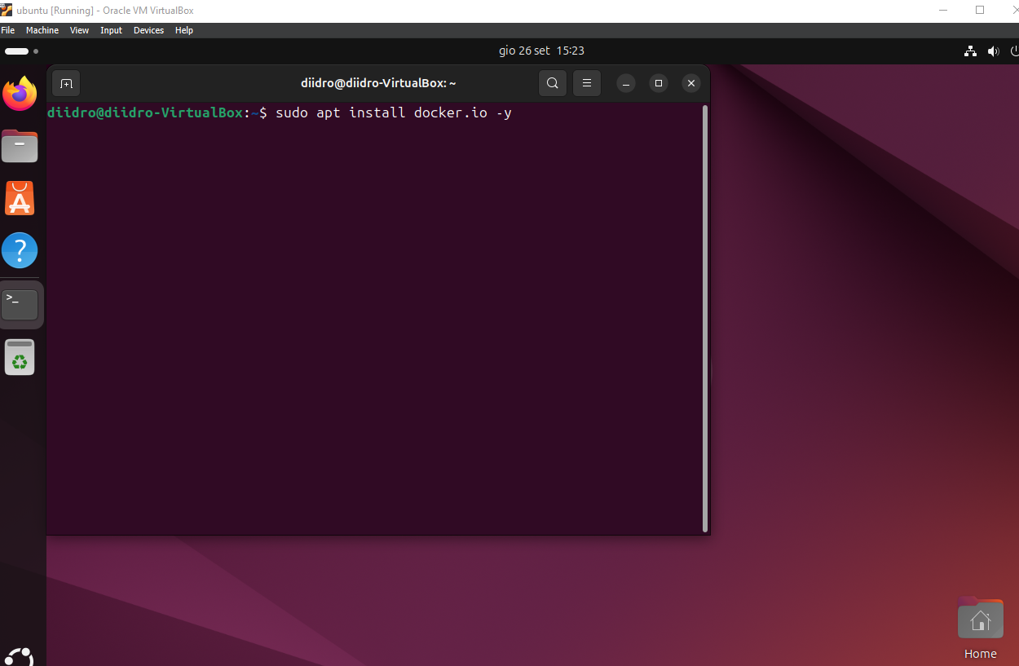The height and width of the screenshot is (666, 1019).
Task: Launch the Files application from the dock
Action: [20, 146]
